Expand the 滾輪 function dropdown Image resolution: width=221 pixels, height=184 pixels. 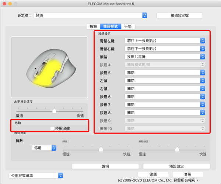point(165,57)
